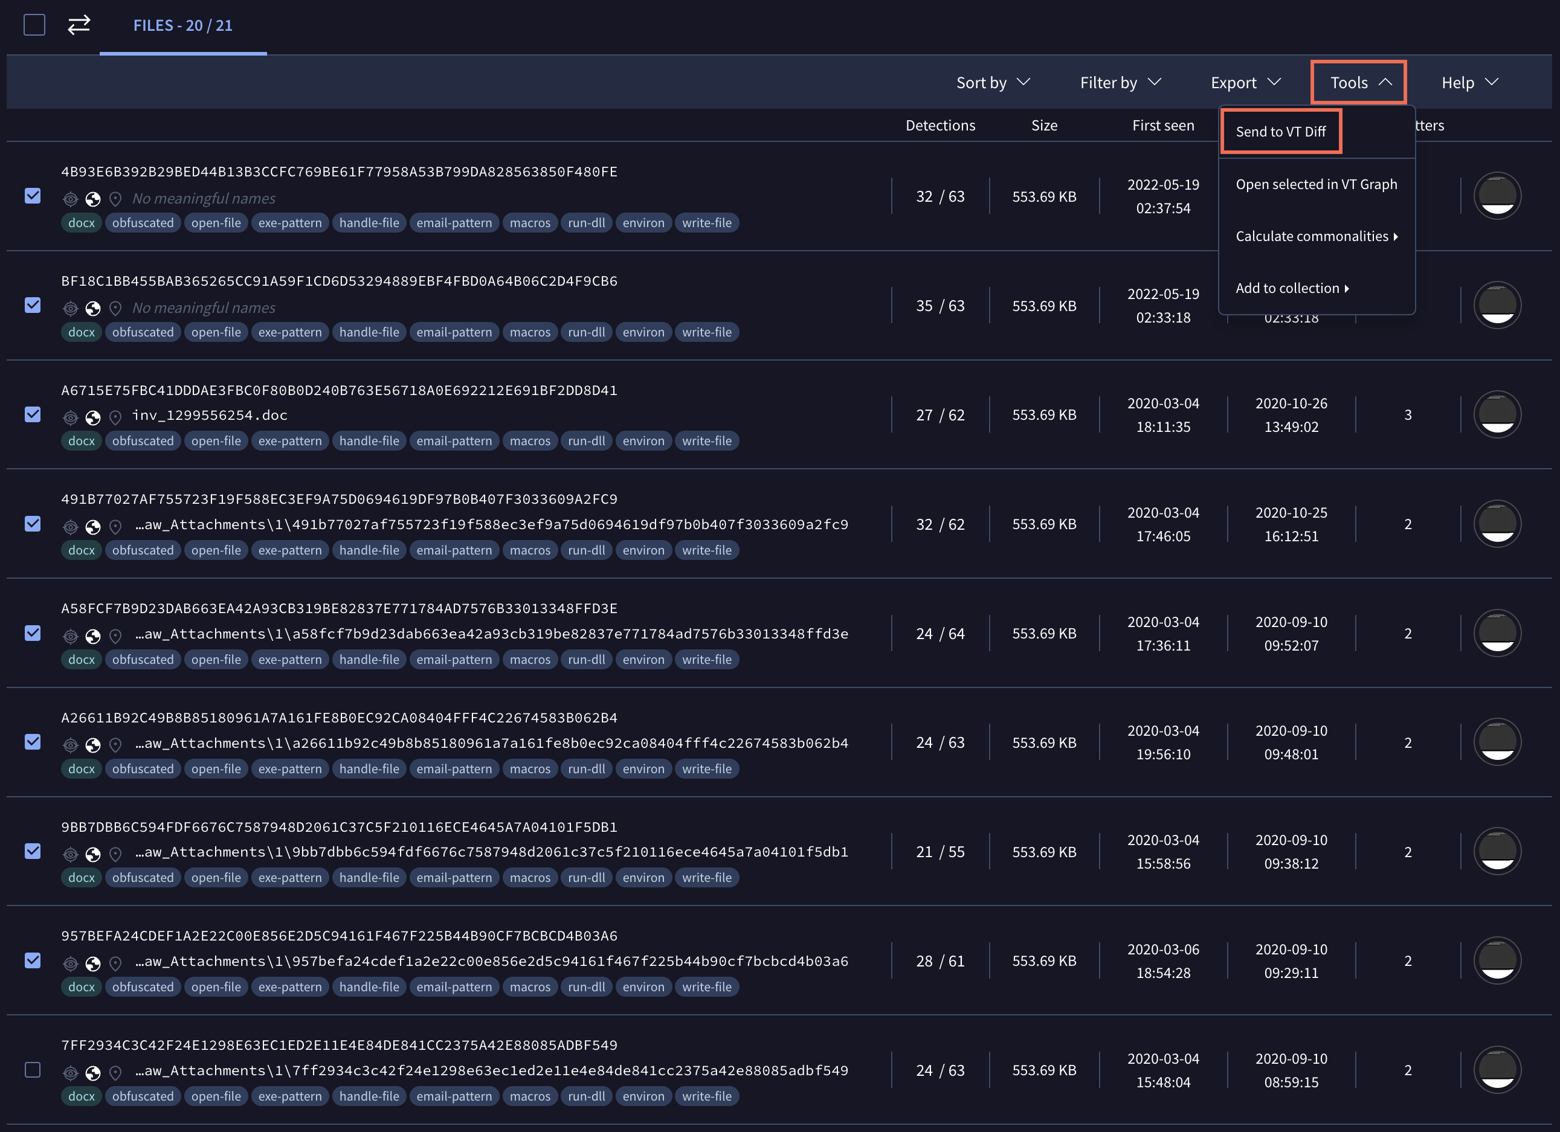The image size is (1560, 1132).
Task: Click the globe icon beside inv_1299556254.doc
Action: tap(93, 417)
